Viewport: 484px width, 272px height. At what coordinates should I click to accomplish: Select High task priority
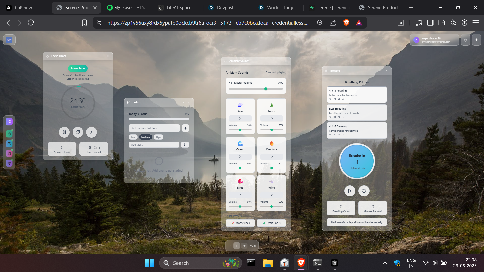click(158, 137)
